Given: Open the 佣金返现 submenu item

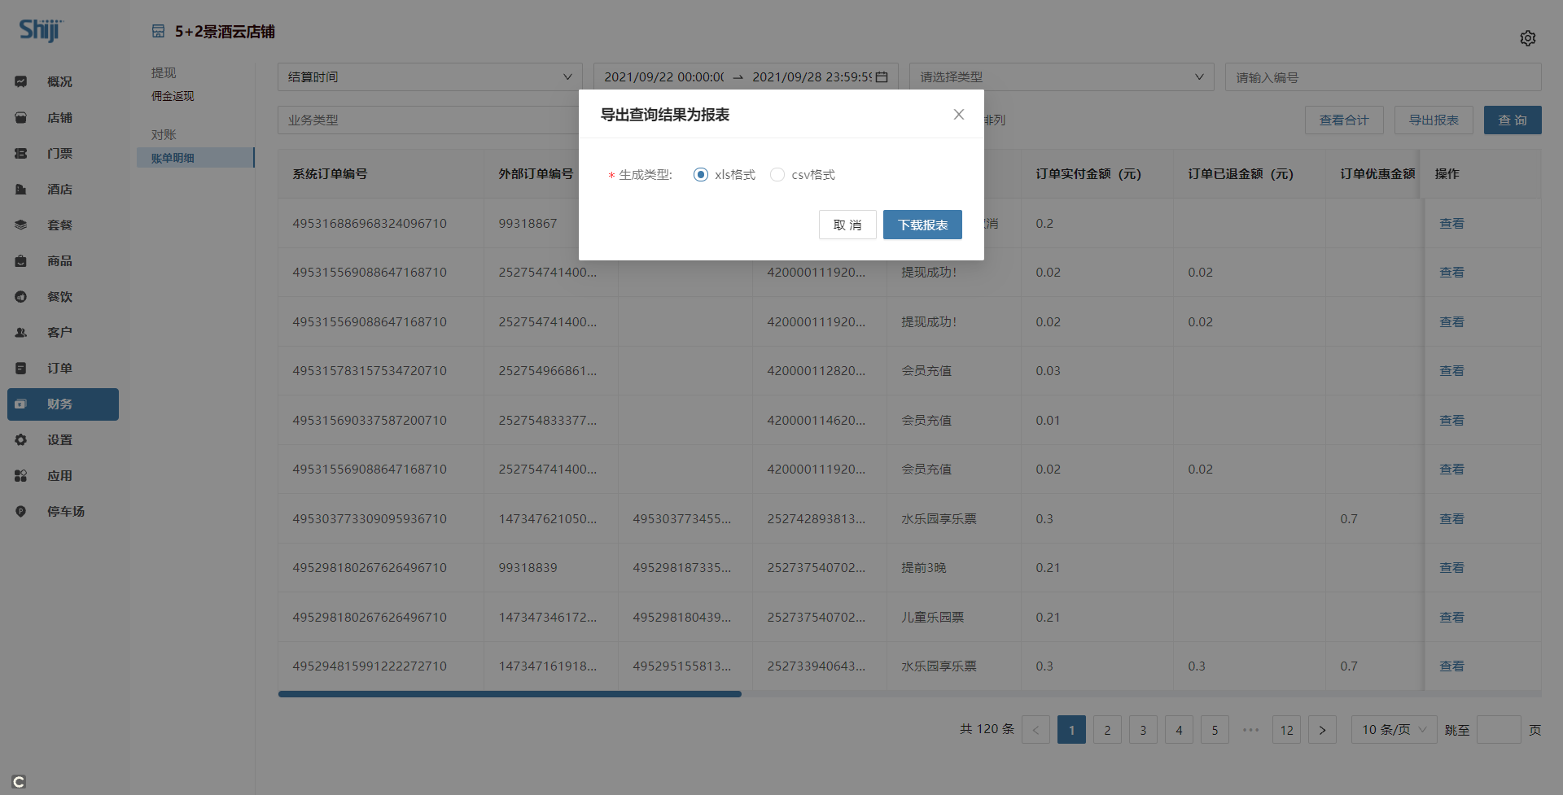Looking at the screenshot, I should pos(173,96).
